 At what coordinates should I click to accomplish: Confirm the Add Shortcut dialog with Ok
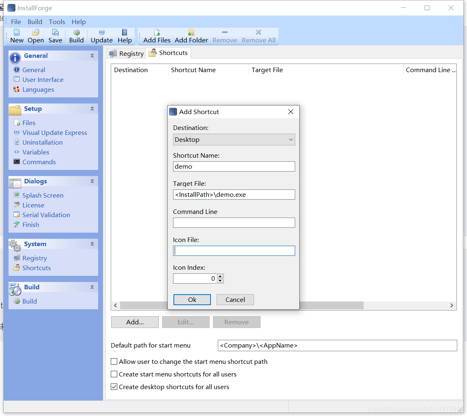click(192, 300)
